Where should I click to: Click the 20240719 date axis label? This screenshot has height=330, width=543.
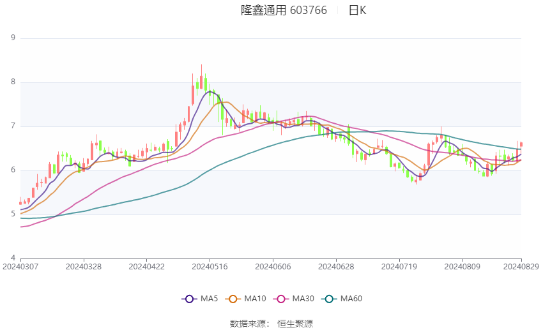pyautogui.click(x=399, y=267)
